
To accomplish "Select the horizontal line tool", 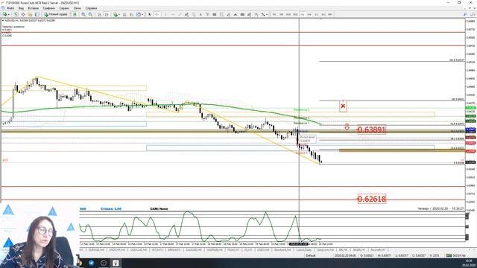I will click(172, 14).
